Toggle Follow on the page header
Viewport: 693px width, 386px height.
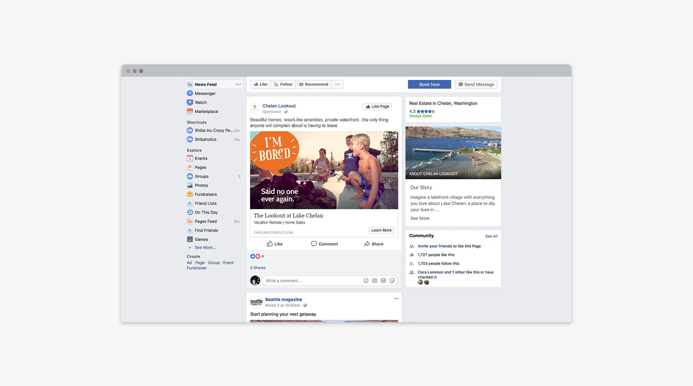(x=283, y=84)
